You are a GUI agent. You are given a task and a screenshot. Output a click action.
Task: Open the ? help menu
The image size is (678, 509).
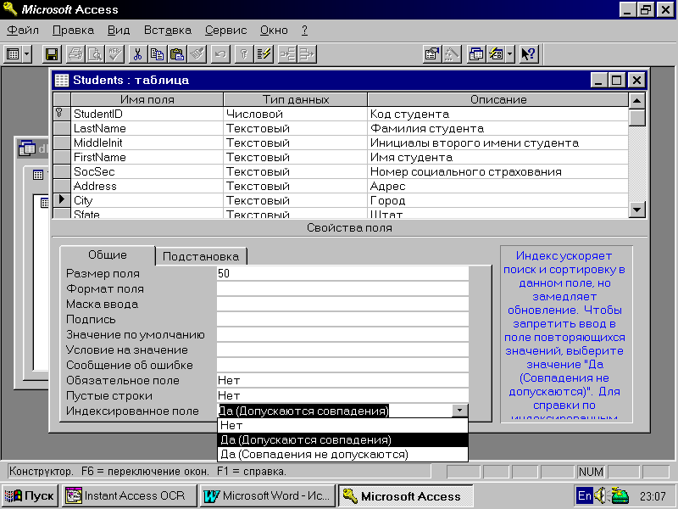pos(304,31)
